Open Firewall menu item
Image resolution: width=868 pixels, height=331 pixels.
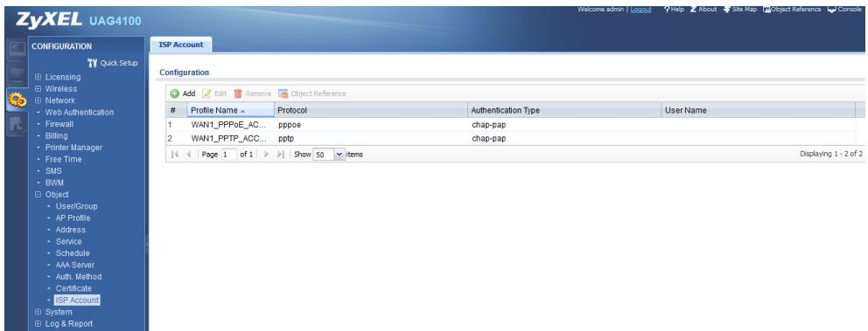click(59, 124)
